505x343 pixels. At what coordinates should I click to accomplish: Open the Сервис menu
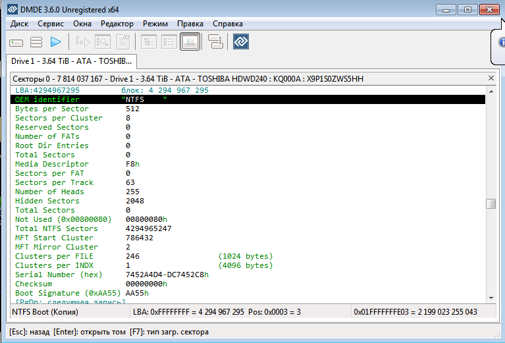51,24
